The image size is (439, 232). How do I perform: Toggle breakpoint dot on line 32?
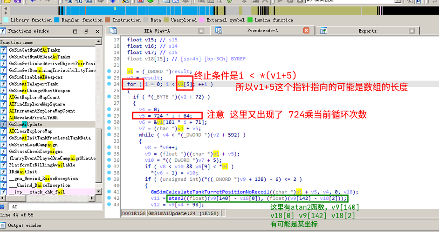109,134
